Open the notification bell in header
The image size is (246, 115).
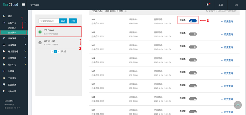click(207, 5)
